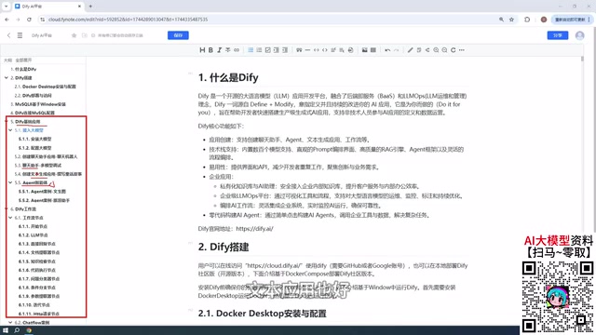Viewport: 596px width, 335px height.
Task: Open outline item 3. MySQL基于Window安装
Action: (38, 104)
